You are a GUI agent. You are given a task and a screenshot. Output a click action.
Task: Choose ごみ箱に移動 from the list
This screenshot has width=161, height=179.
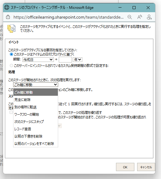coord(36,92)
